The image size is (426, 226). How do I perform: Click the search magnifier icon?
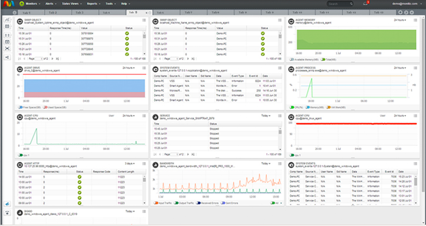click(x=351, y=4)
